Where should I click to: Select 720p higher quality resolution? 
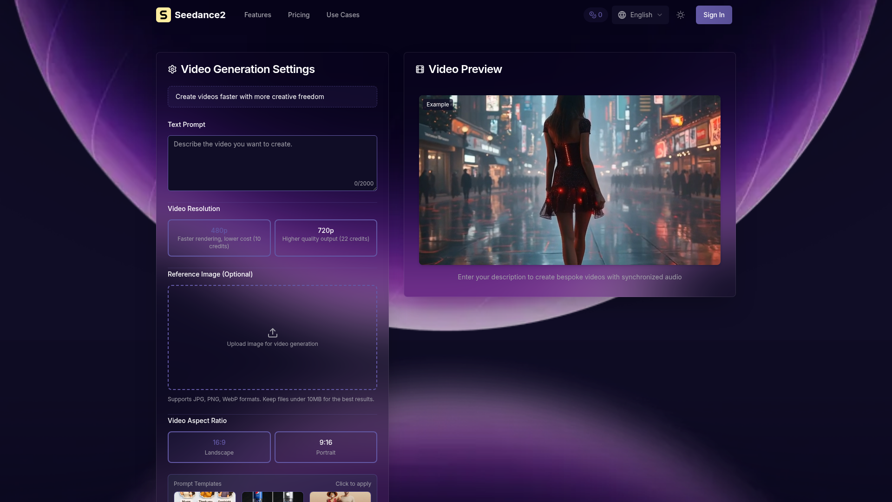326,238
